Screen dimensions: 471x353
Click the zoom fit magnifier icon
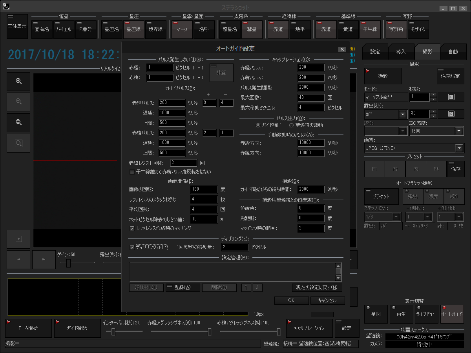[x=18, y=122]
